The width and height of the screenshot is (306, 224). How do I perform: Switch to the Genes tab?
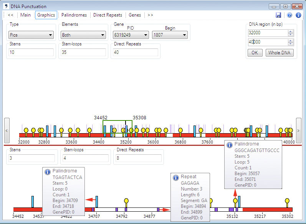click(x=135, y=15)
